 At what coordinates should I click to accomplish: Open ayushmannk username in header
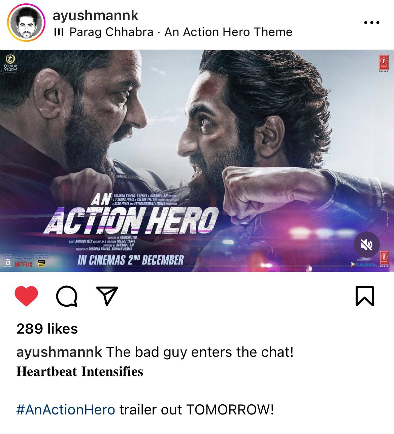[96, 15]
